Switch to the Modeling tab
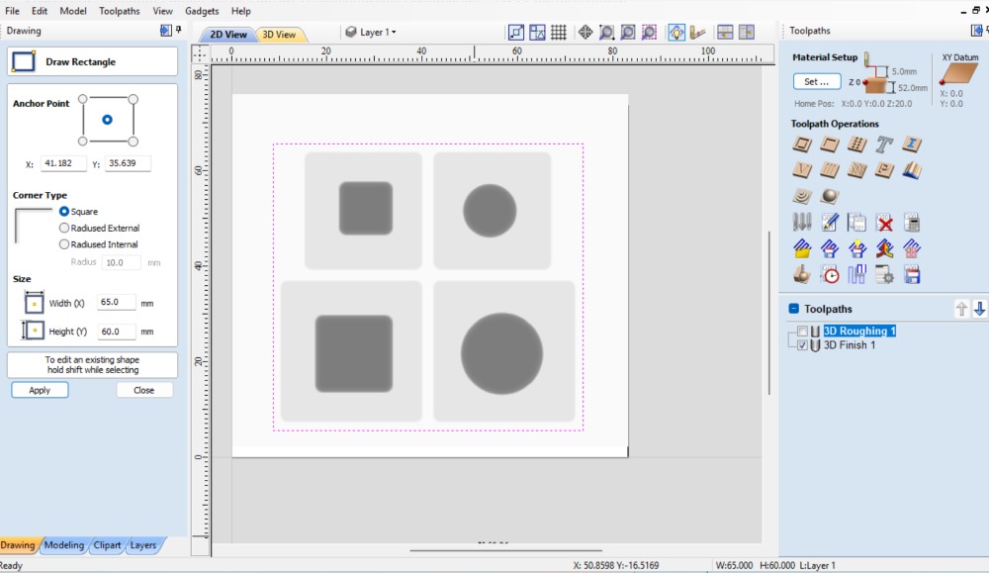The height and width of the screenshot is (573, 989). click(63, 545)
